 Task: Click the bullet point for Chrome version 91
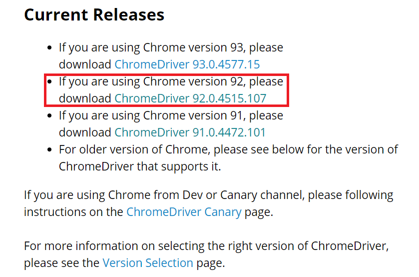click(49, 116)
